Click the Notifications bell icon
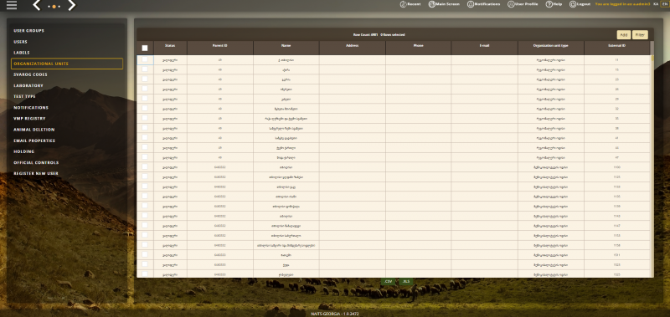 [x=471, y=4]
